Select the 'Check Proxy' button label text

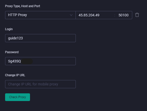click(18, 97)
